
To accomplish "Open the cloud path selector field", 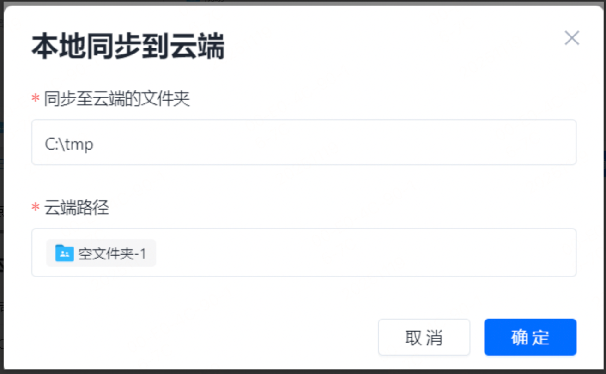I will [x=303, y=253].
